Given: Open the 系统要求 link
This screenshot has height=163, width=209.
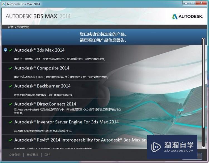Looking at the screenshot, I should click(x=32, y=155).
